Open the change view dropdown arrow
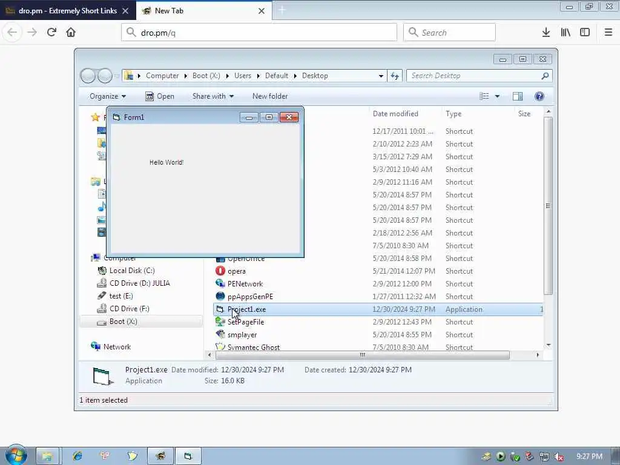 (498, 96)
